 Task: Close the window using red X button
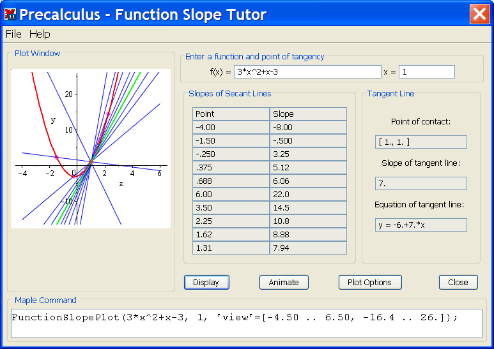point(479,14)
